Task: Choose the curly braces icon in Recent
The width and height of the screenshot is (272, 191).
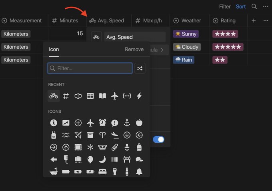Action: [127, 95]
